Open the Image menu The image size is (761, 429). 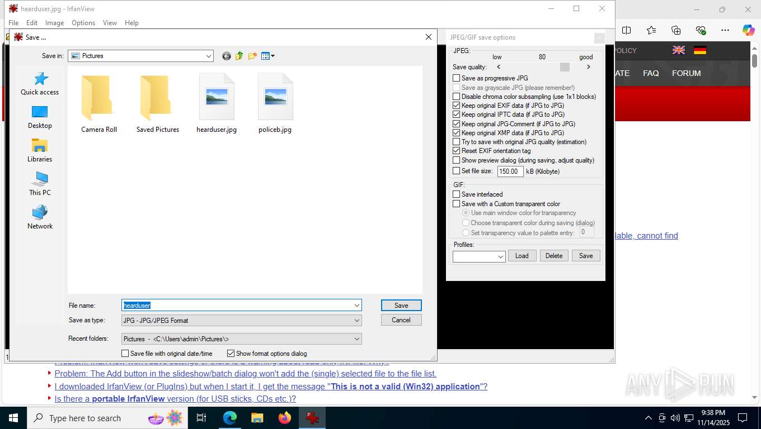tap(54, 23)
